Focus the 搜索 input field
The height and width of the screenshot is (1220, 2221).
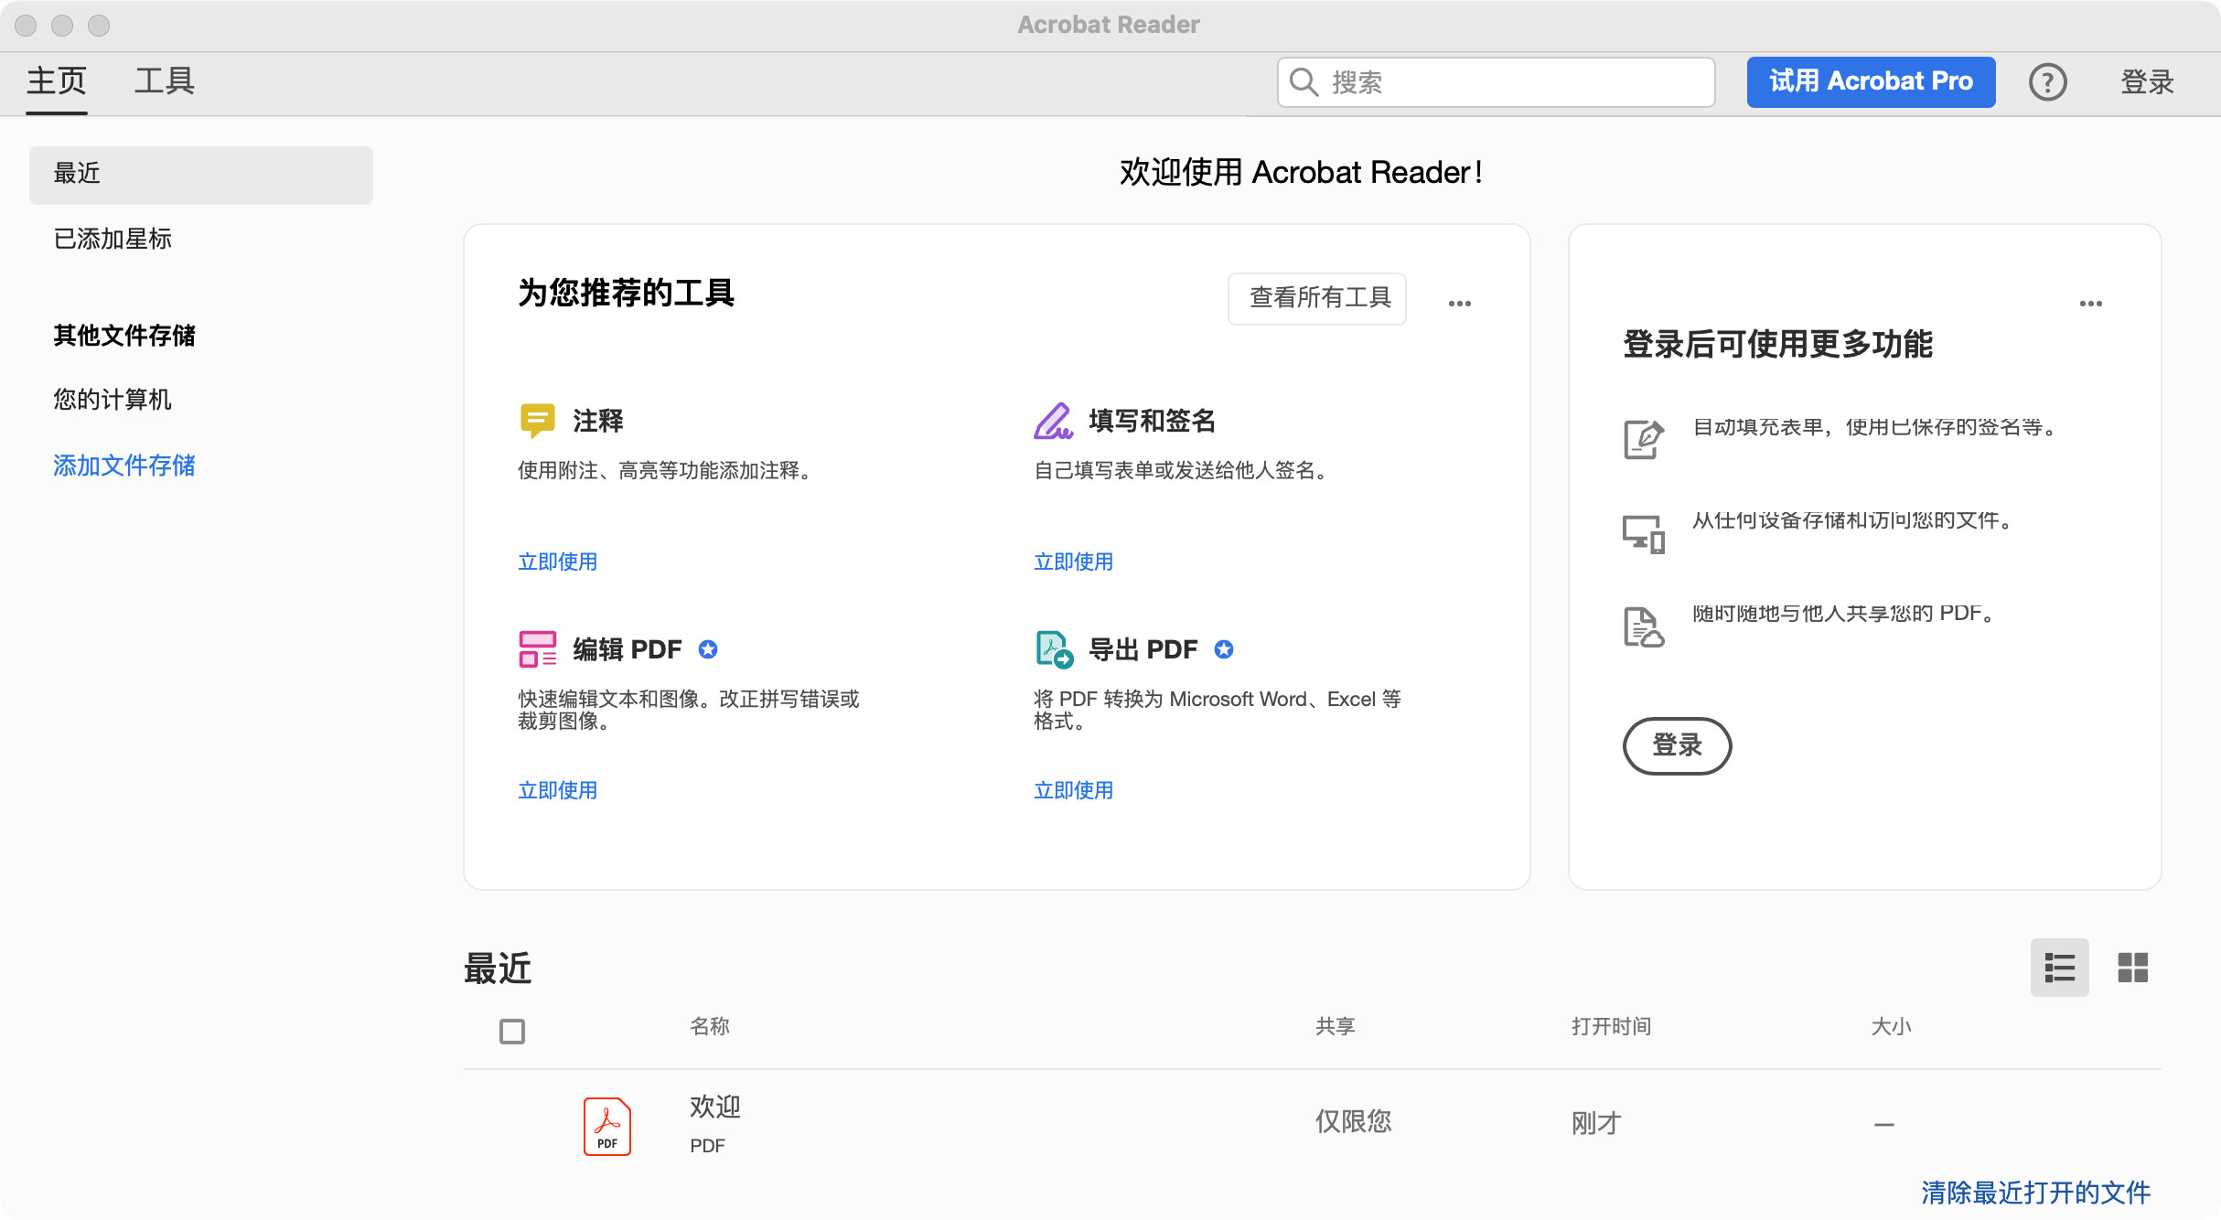(1497, 82)
